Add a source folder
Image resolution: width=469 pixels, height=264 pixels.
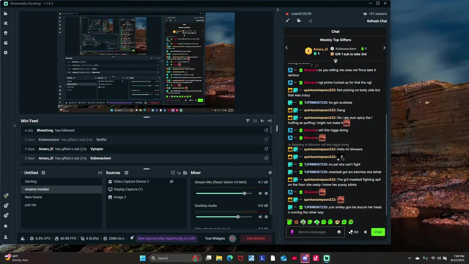coord(185,173)
